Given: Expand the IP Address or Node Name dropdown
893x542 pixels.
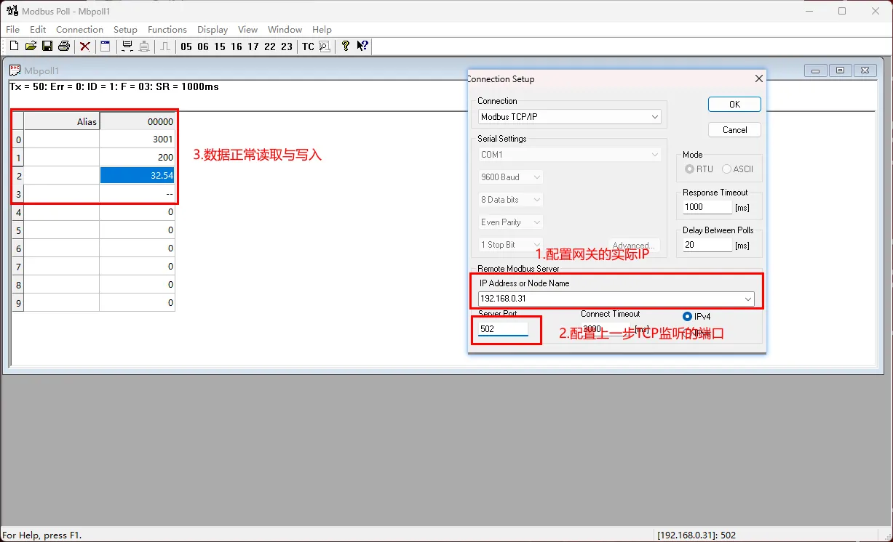Looking at the screenshot, I should pos(747,298).
